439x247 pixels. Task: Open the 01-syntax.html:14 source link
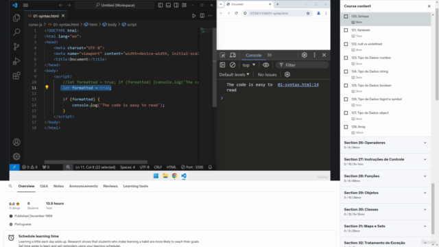coord(298,84)
